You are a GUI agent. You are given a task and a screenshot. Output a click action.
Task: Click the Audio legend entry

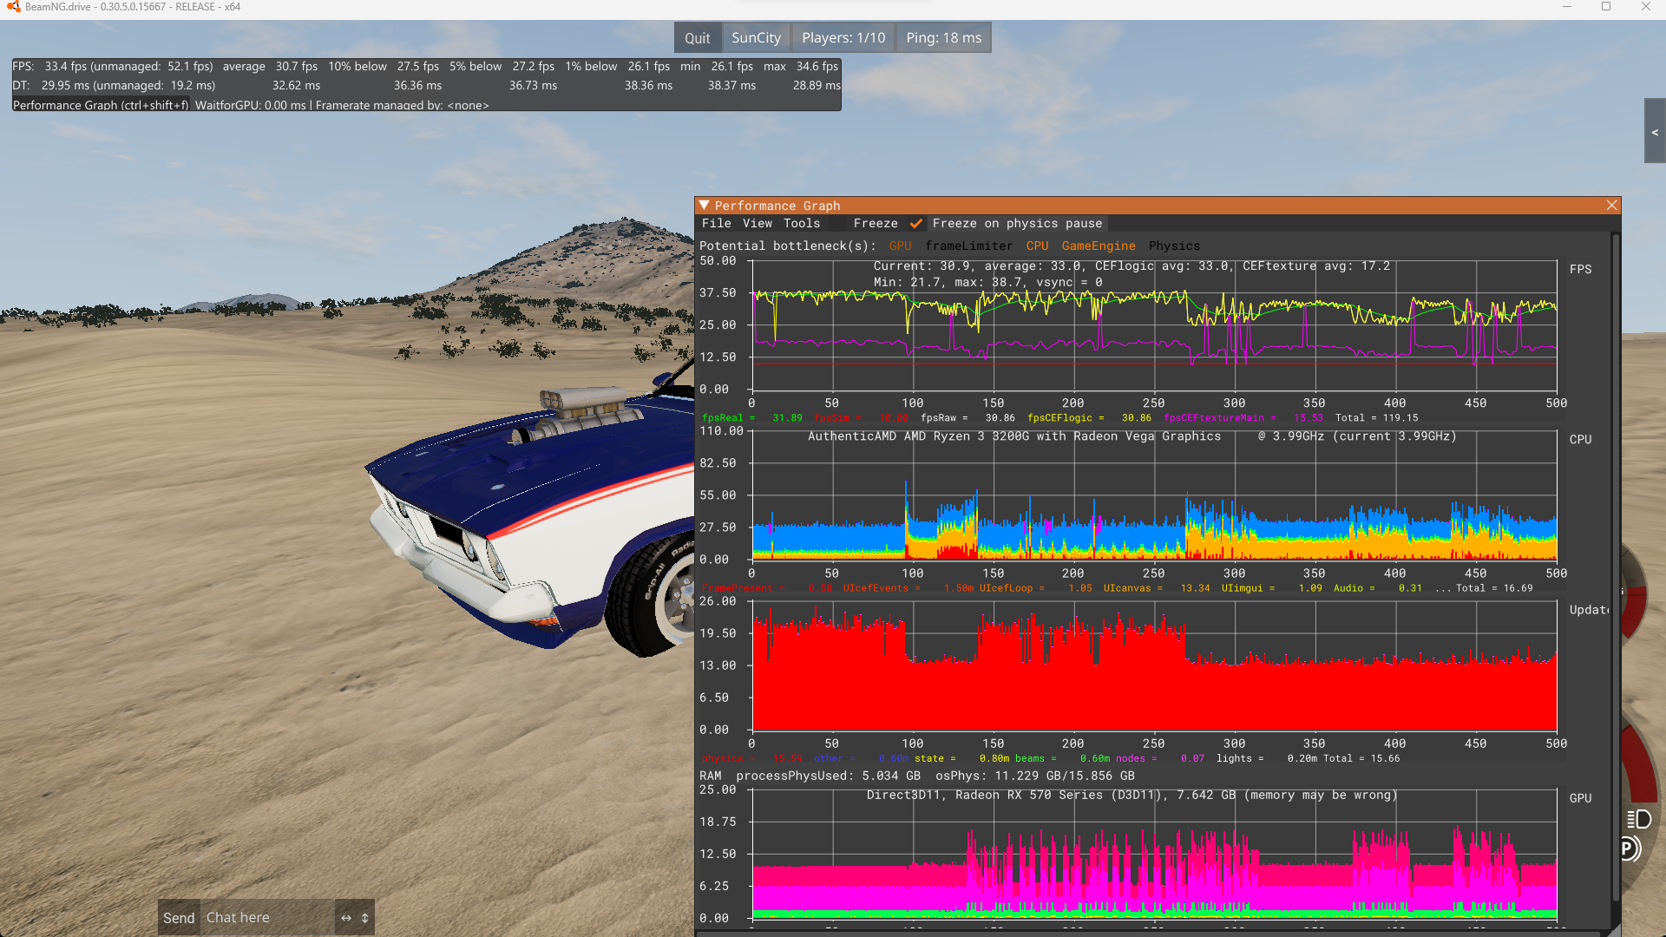tap(1377, 588)
